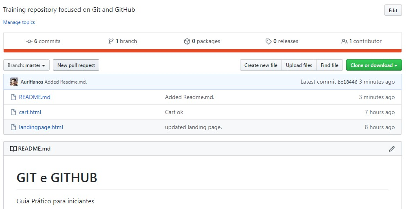Viewport: 406px width, 209px height.
Task: Click the packages box icon
Action: tap(187, 41)
